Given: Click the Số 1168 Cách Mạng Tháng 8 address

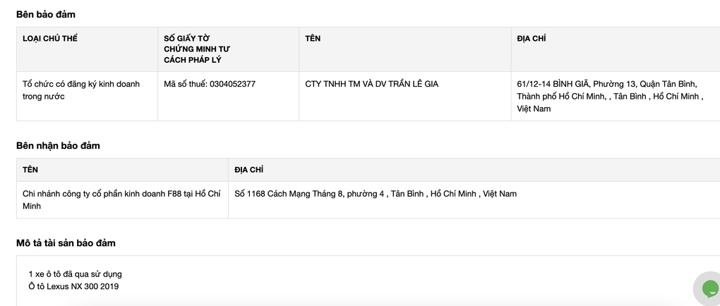Looking at the screenshot, I should pos(376,194).
